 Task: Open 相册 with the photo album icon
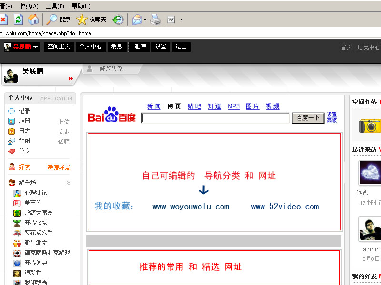click(x=11, y=121)
